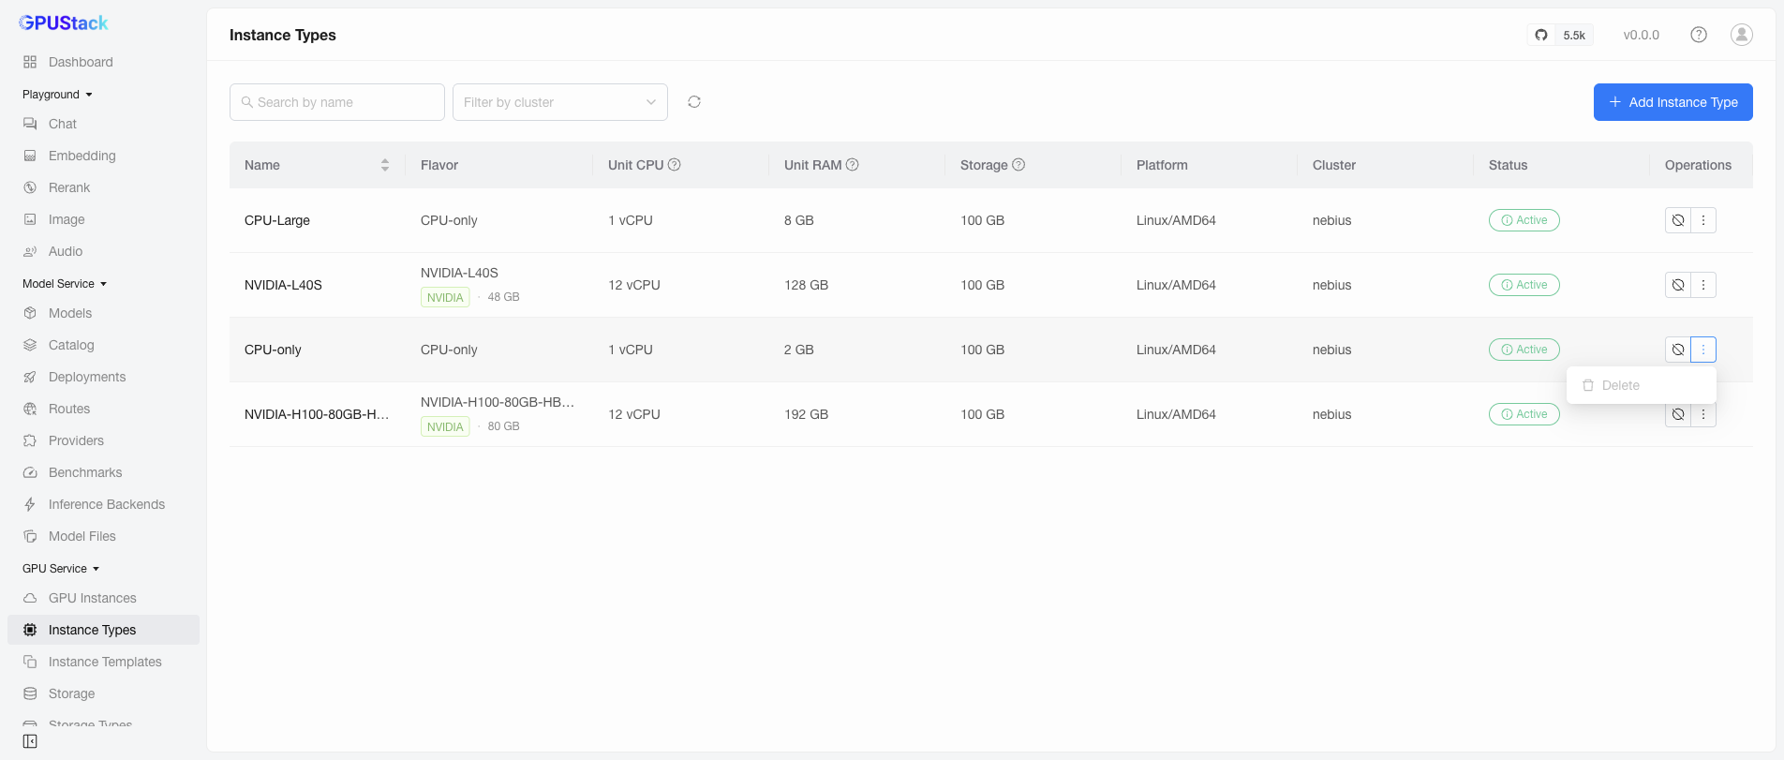Disable the NVIDIA-L40S instance type
This screenshot has width=1784, height=760.
click(1678, 285)
